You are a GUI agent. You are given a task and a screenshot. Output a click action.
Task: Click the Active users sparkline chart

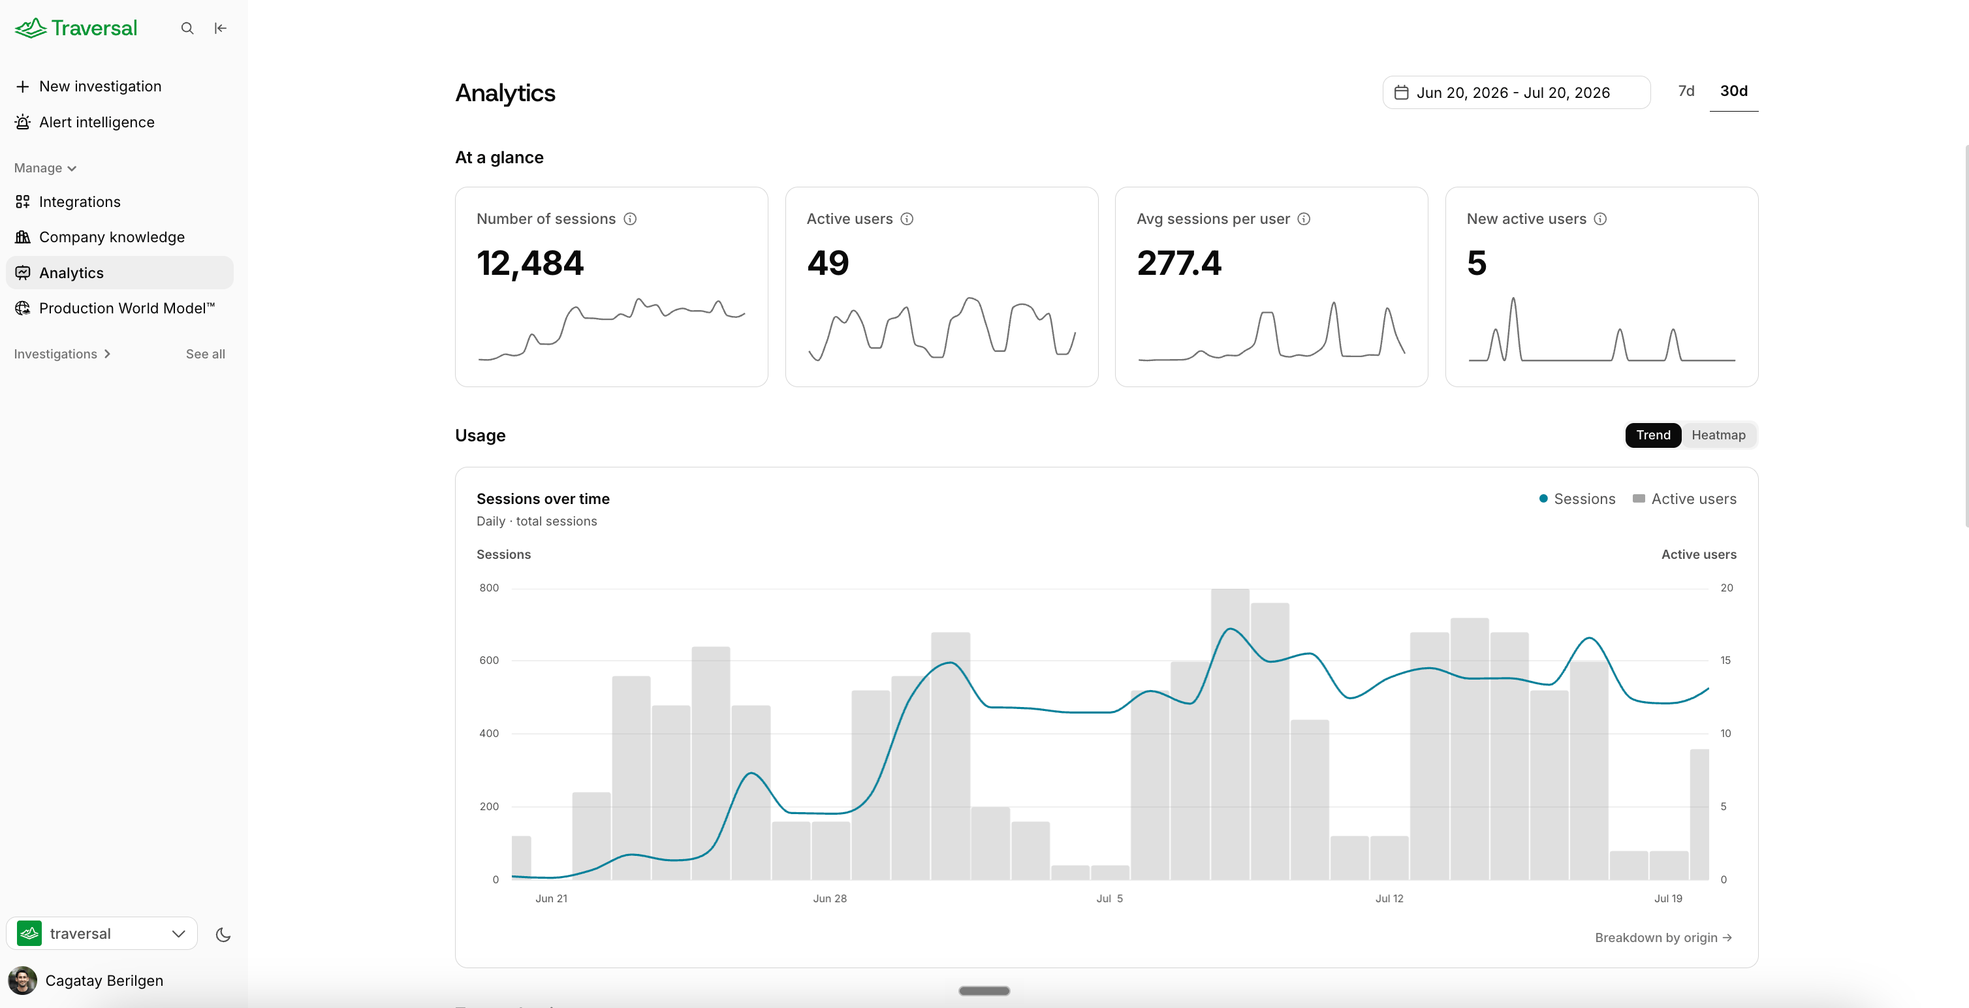(x=941, y=328)
